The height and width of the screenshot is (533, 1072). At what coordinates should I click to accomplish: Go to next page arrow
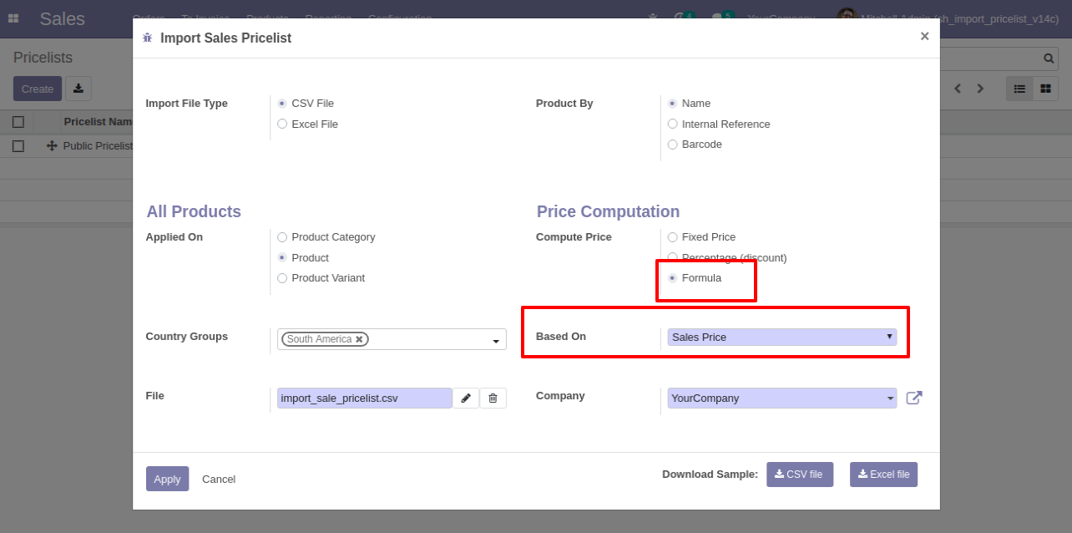click(980, 89)
